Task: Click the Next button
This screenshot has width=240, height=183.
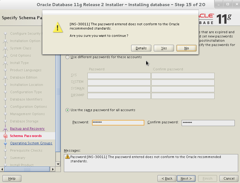Action: pos(186,178)
